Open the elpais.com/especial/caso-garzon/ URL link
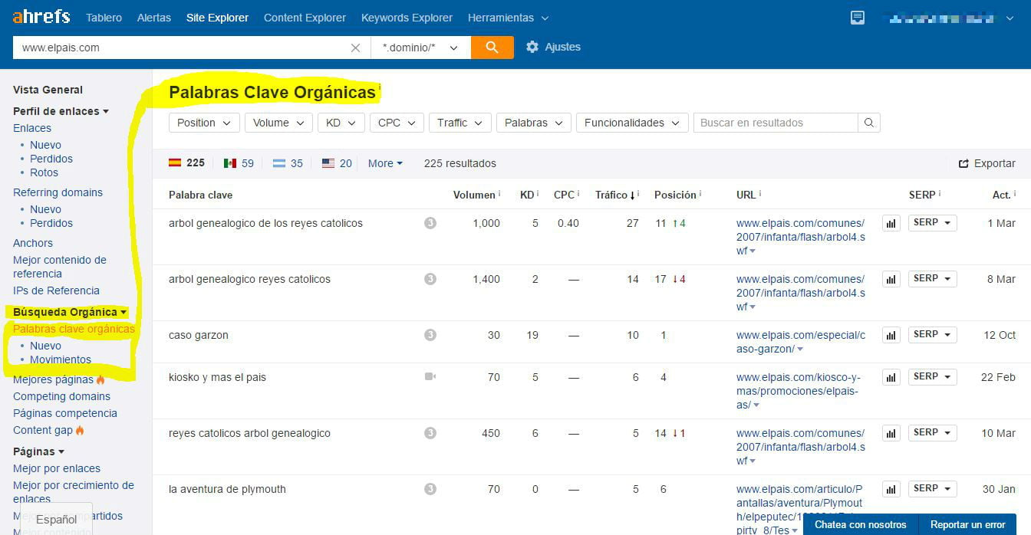Screen dimensions: 1031x535 click(x=801, y=342)
